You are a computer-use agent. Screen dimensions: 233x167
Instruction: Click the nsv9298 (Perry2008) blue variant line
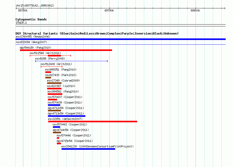pos(71,61)
